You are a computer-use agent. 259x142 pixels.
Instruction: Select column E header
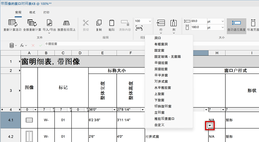pos(102,53)
